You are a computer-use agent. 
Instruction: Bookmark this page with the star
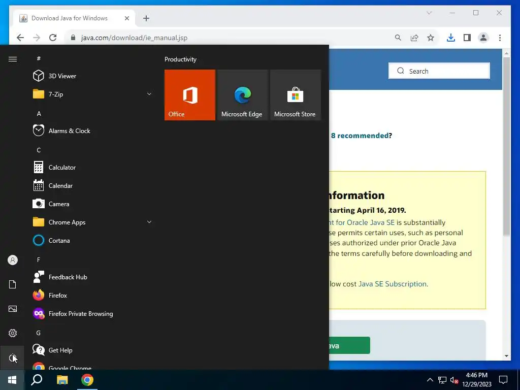pyautogui.click(x=431, y=38)
